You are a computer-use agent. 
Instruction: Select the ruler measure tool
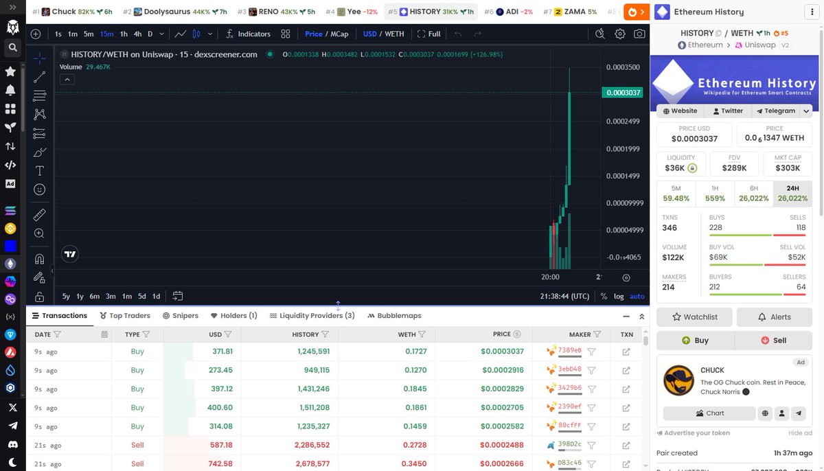40,215
